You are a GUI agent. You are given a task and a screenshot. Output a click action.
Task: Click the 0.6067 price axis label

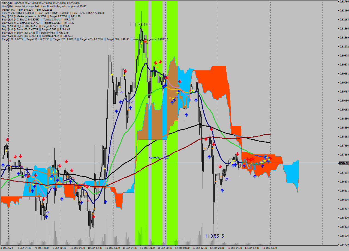(344, 64)
